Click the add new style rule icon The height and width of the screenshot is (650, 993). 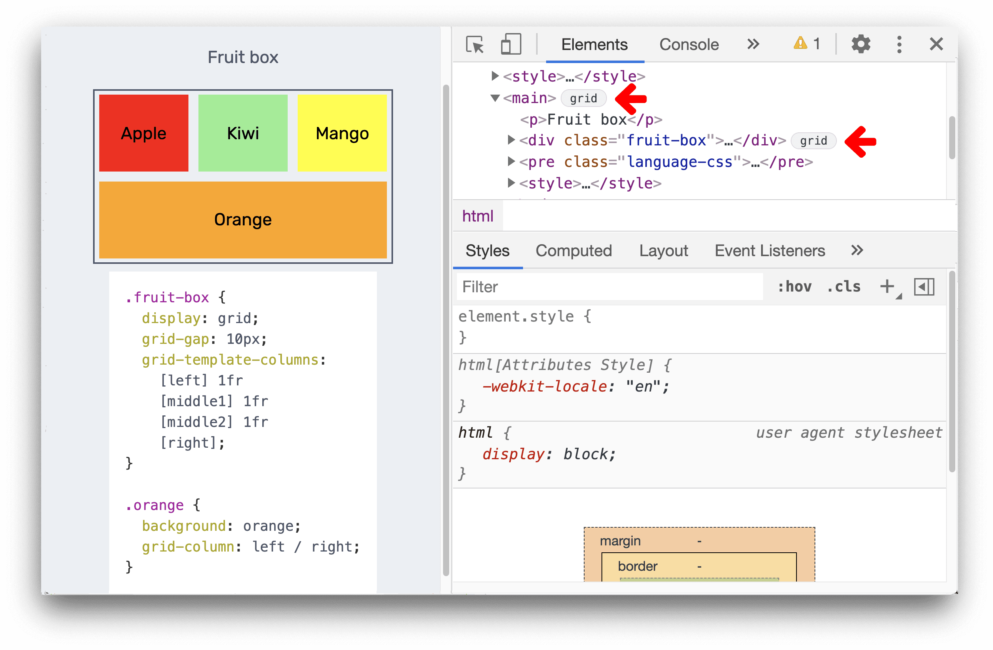tap(888, 287)
